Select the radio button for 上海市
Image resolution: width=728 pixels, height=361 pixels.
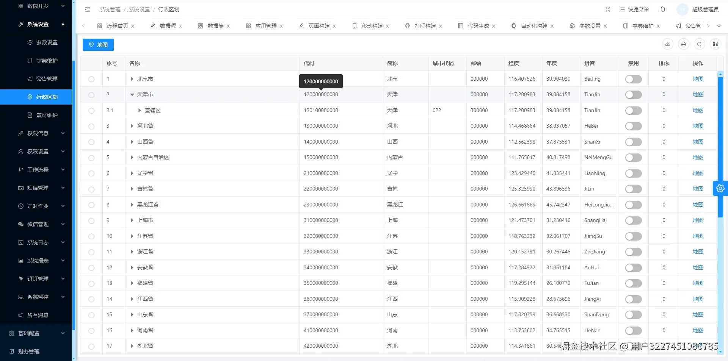tap(91, 220)
